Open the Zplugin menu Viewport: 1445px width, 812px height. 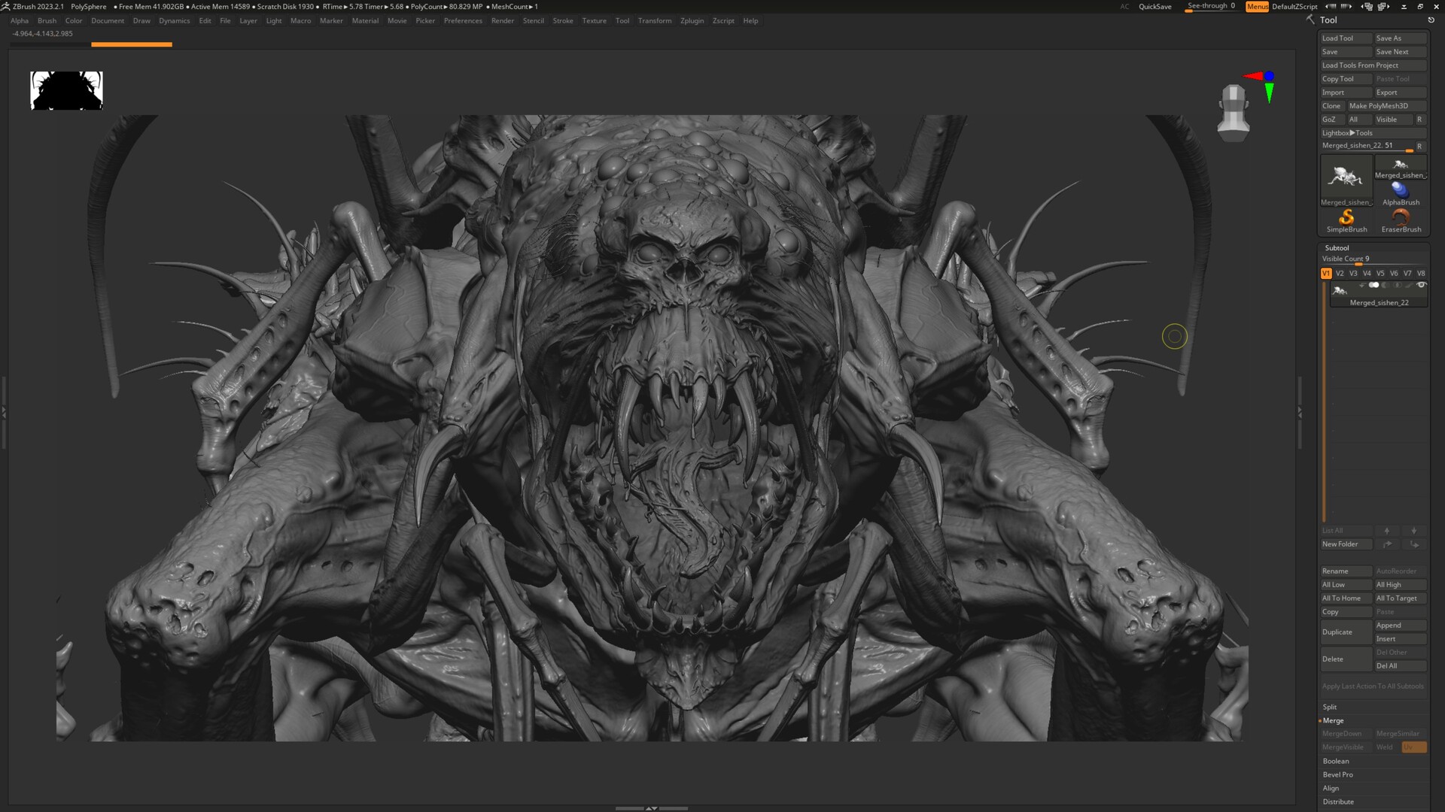coord(692,20)
